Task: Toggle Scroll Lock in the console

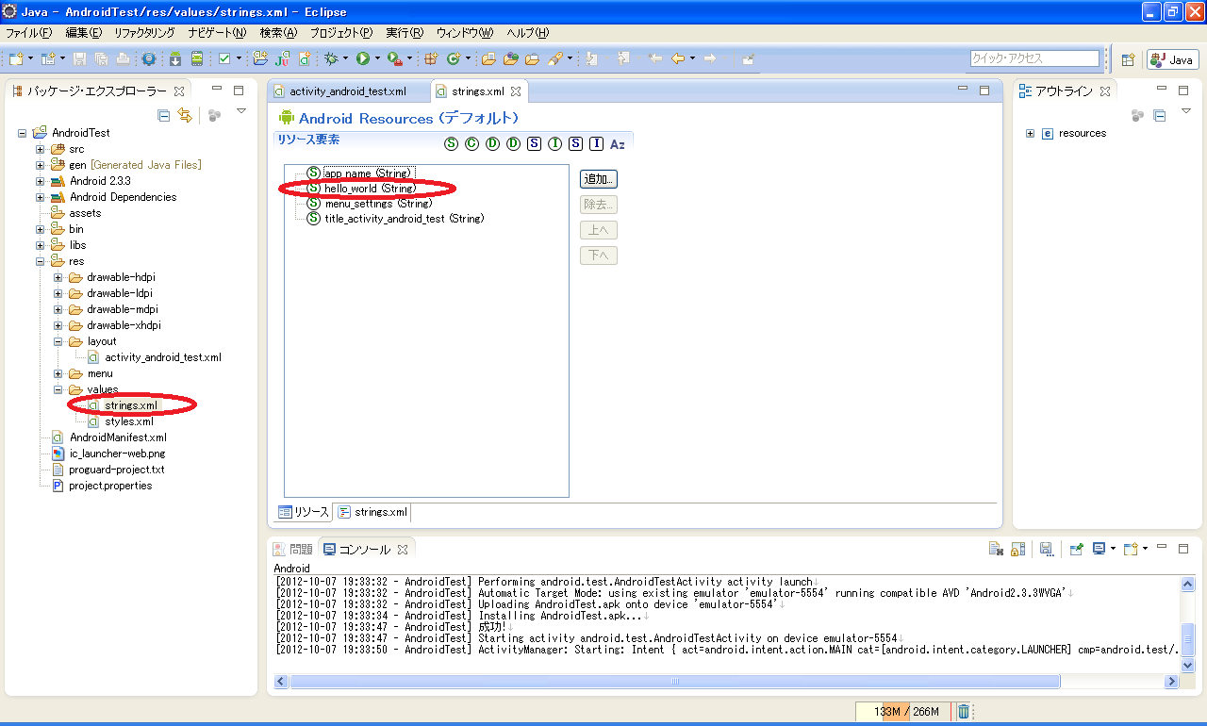Action: [x=1017, y=549]
